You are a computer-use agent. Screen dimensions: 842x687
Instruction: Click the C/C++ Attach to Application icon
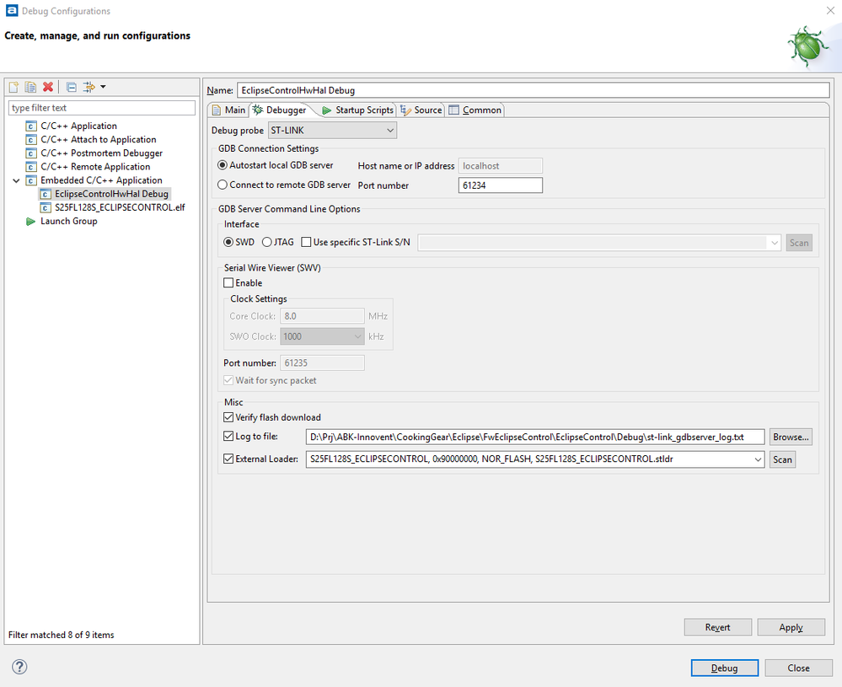[x=31, y=140]
